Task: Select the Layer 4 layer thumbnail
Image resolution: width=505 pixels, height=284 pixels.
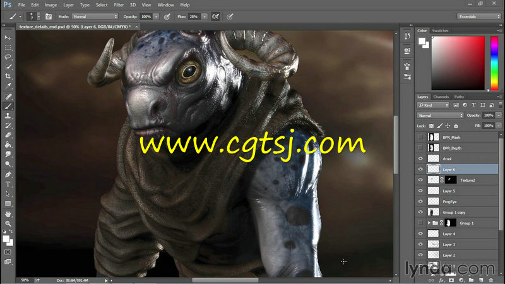Action: point(433,234)
